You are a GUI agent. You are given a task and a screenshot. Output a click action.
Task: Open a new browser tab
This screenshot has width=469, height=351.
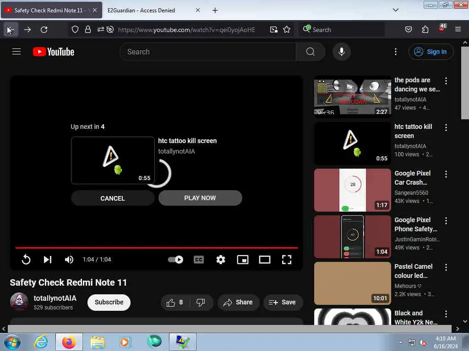215,11
